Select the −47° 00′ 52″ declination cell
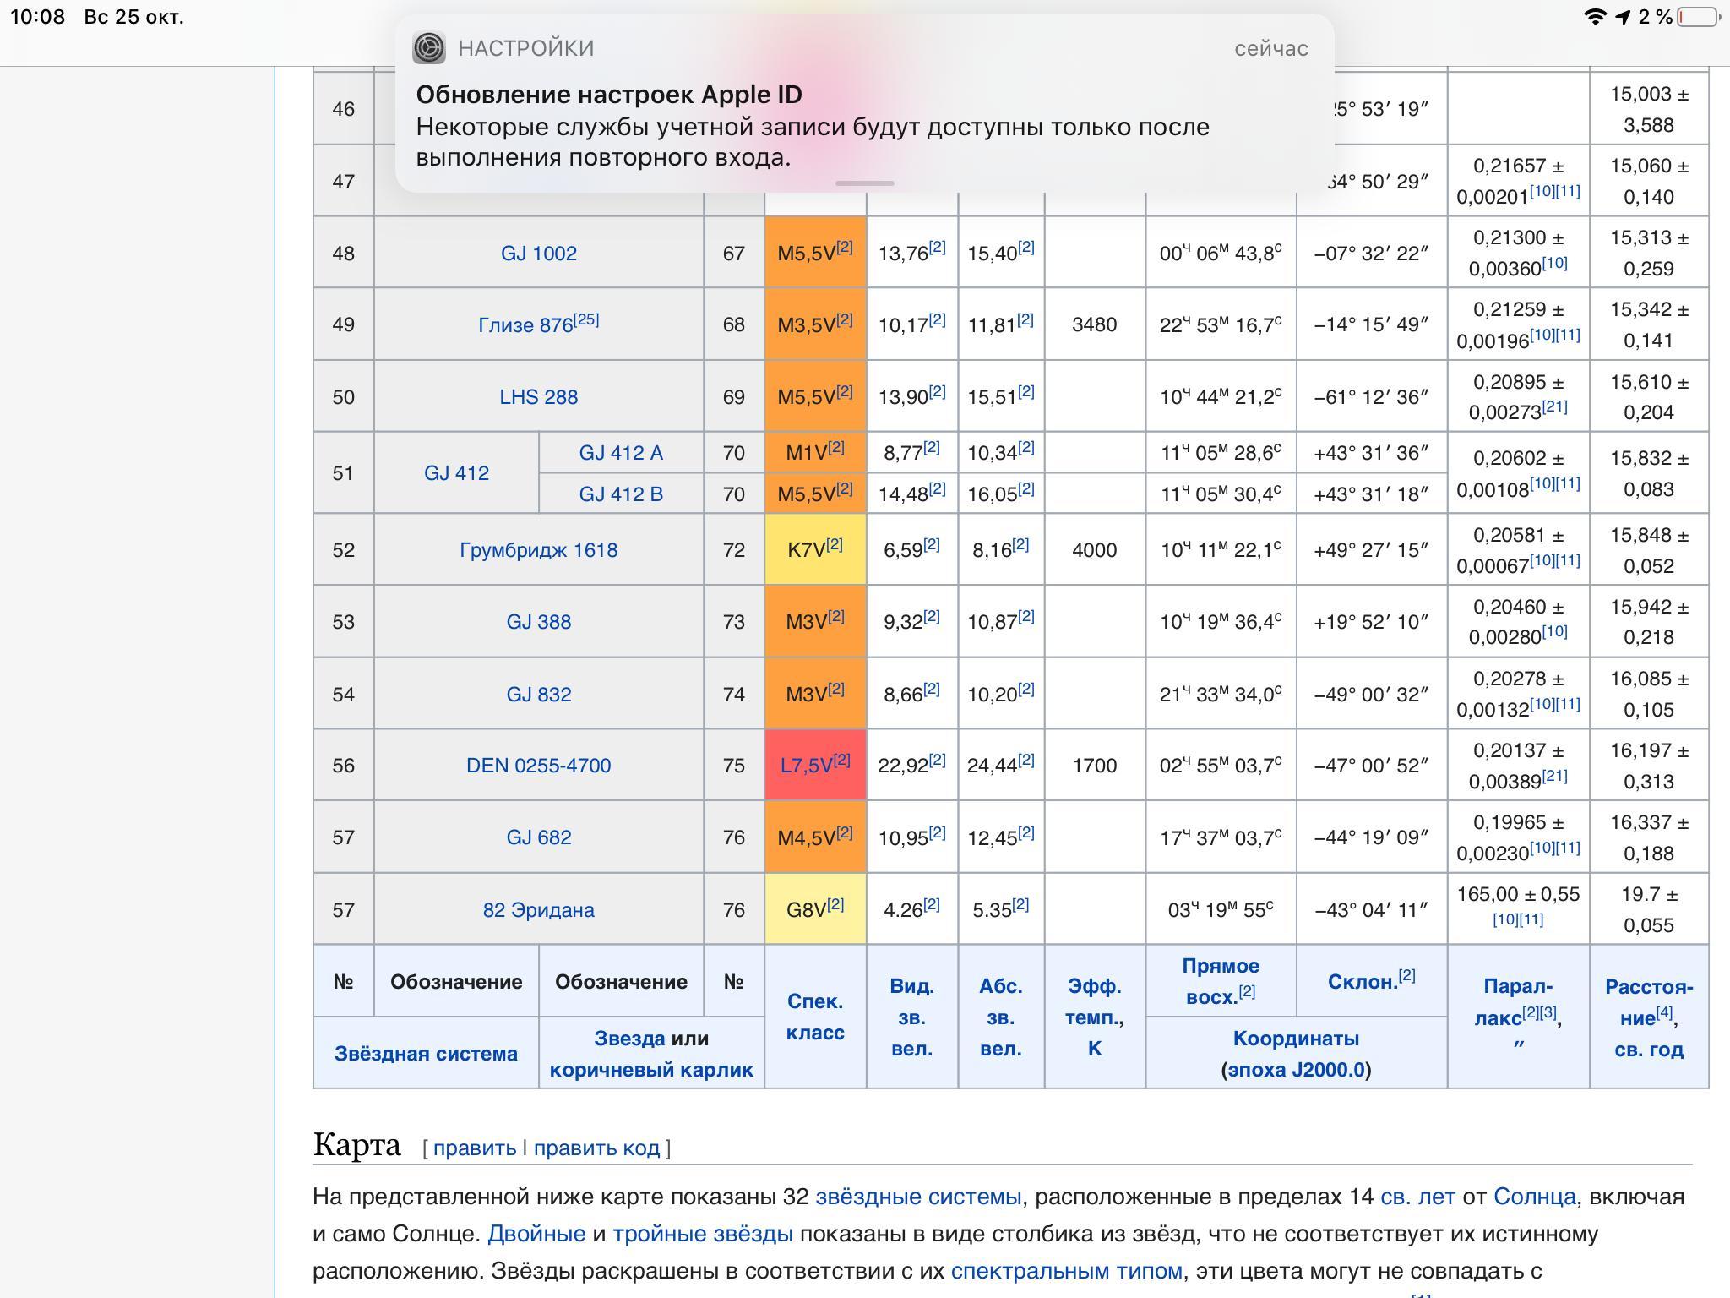 click(x=1372, y=766)
